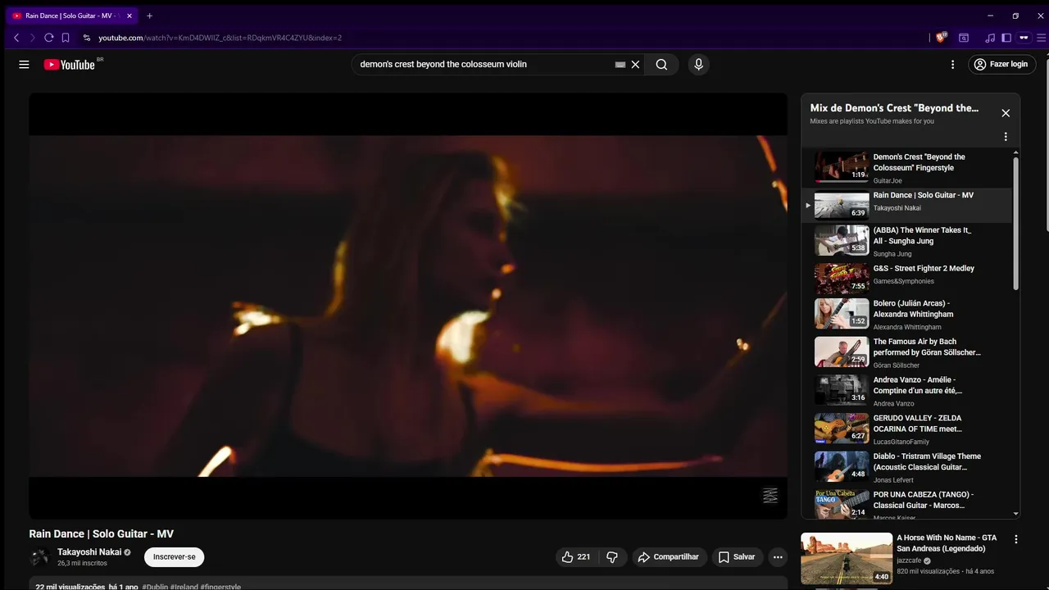The image size is (1049, 590).
Task: Open the YouTube guide hamburger menu
Action: 24,65
